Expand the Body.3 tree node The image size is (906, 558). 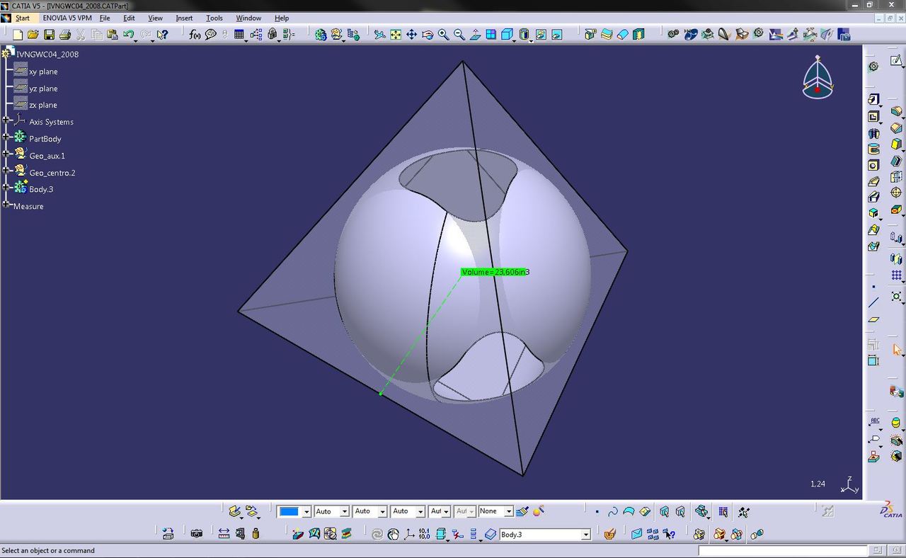[x=6, y=188]
